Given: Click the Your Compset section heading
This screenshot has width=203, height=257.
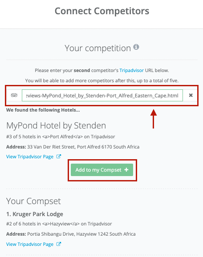Looking at the screenshot, I should [x=33, y=201].
